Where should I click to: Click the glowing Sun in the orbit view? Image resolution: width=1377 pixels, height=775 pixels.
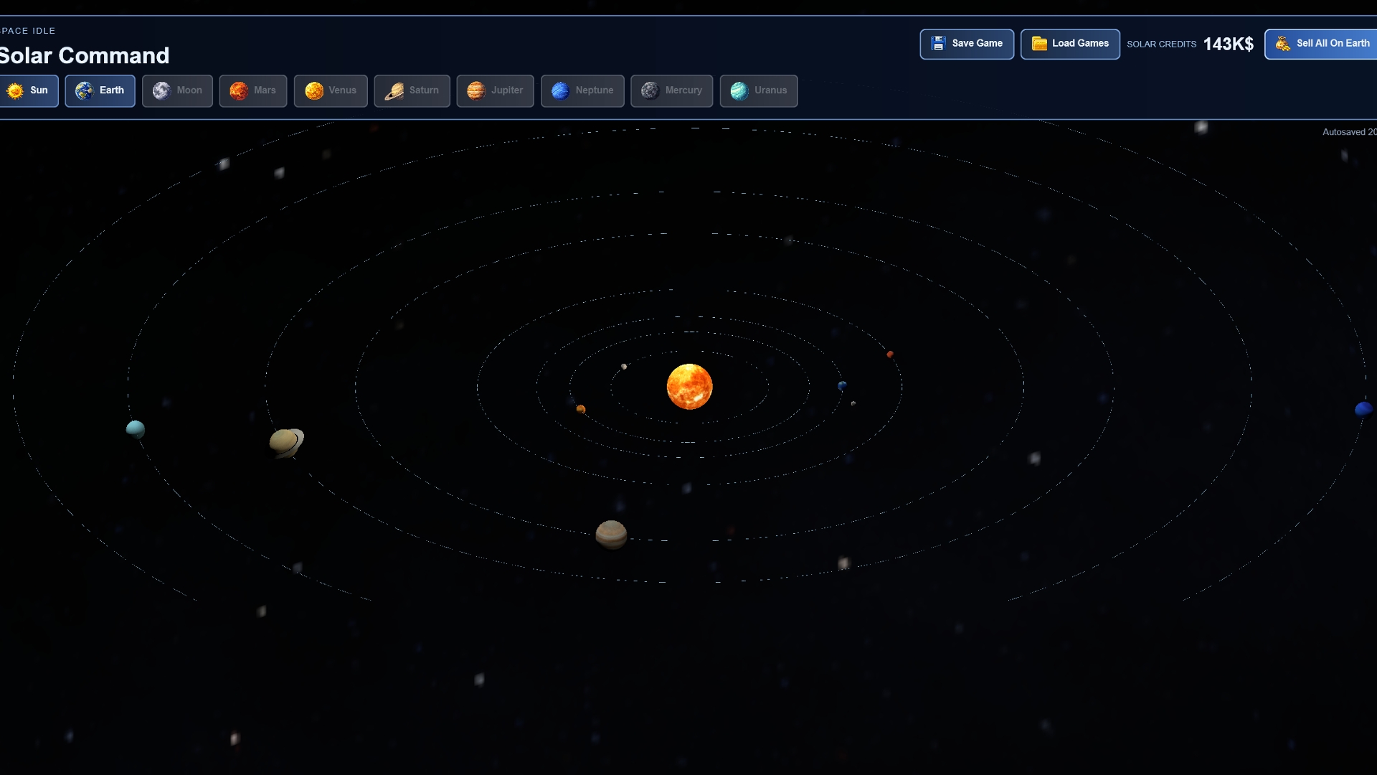[689, 387]
